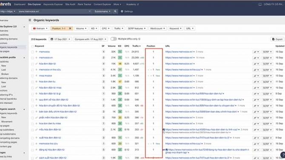The image size is (285, 160).
Task: Open the Subdomains mode dropdown
Action: [x=103, y=11]
